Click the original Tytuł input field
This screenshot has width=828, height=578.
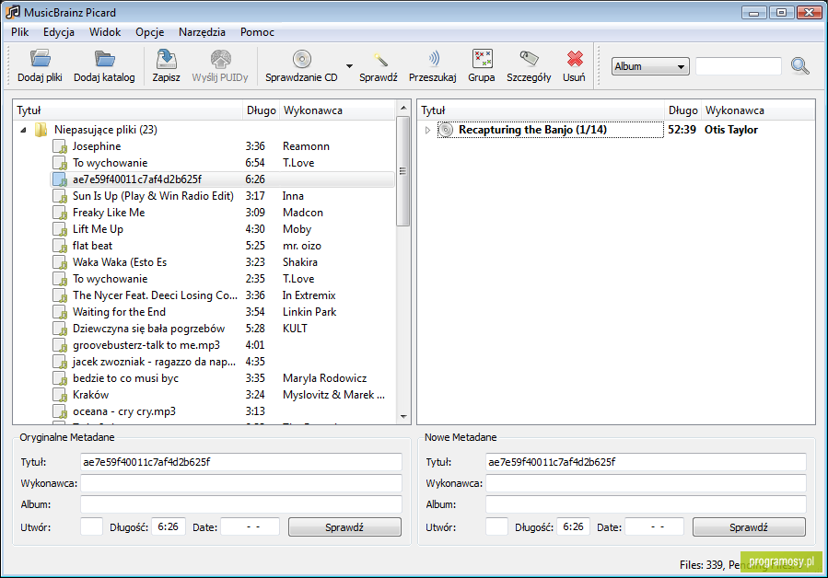[x=241, y=462]
